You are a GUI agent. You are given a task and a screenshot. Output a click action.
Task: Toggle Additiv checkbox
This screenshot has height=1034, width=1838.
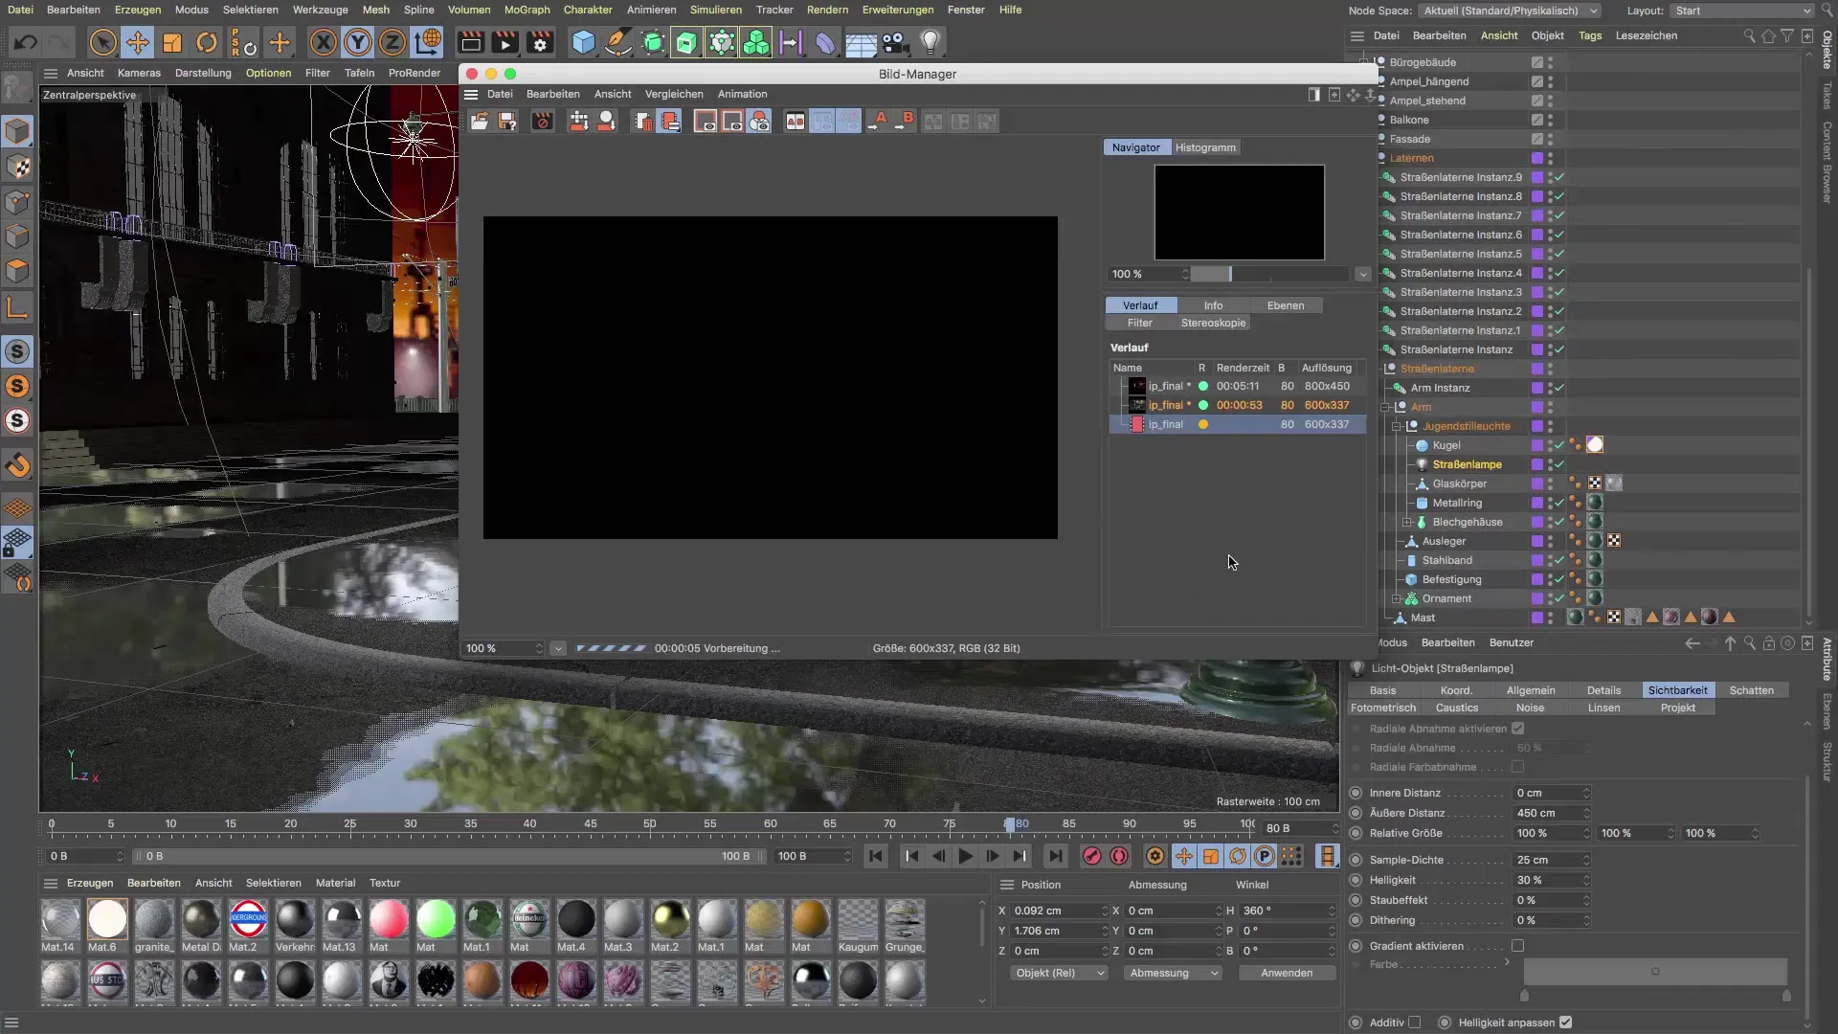(1414, 1023)
